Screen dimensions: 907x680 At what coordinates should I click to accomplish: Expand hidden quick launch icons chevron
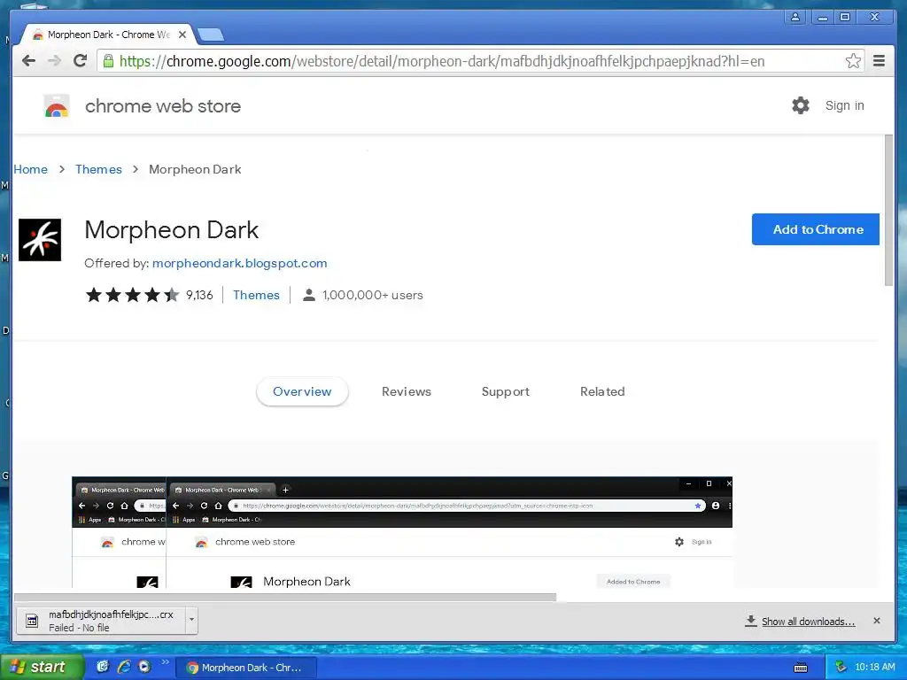tap(165, 662)
